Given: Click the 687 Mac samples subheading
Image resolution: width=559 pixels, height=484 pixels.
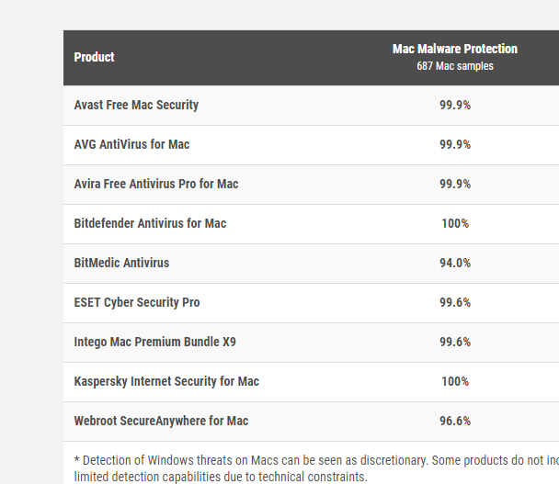Looking at the screenshot, I should click(454, 66).
